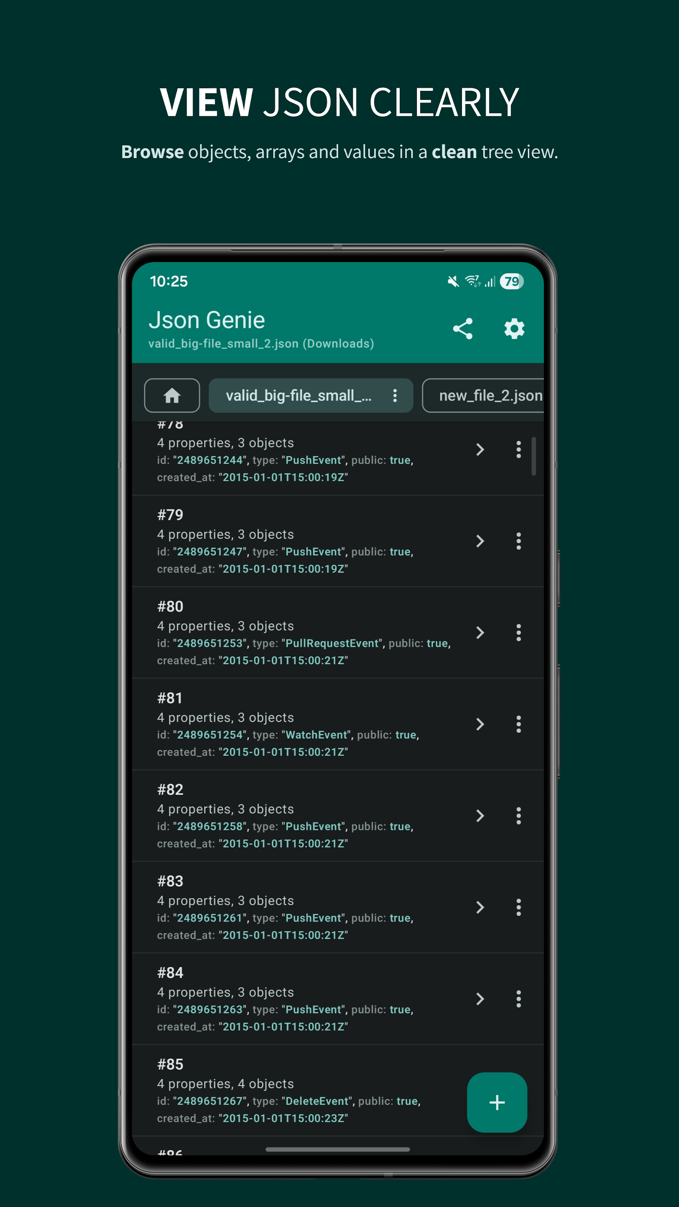The image size is (679, 1207).
Task: Click the "DeleteEvent" type value
Action: click(x=317, y=1101)
